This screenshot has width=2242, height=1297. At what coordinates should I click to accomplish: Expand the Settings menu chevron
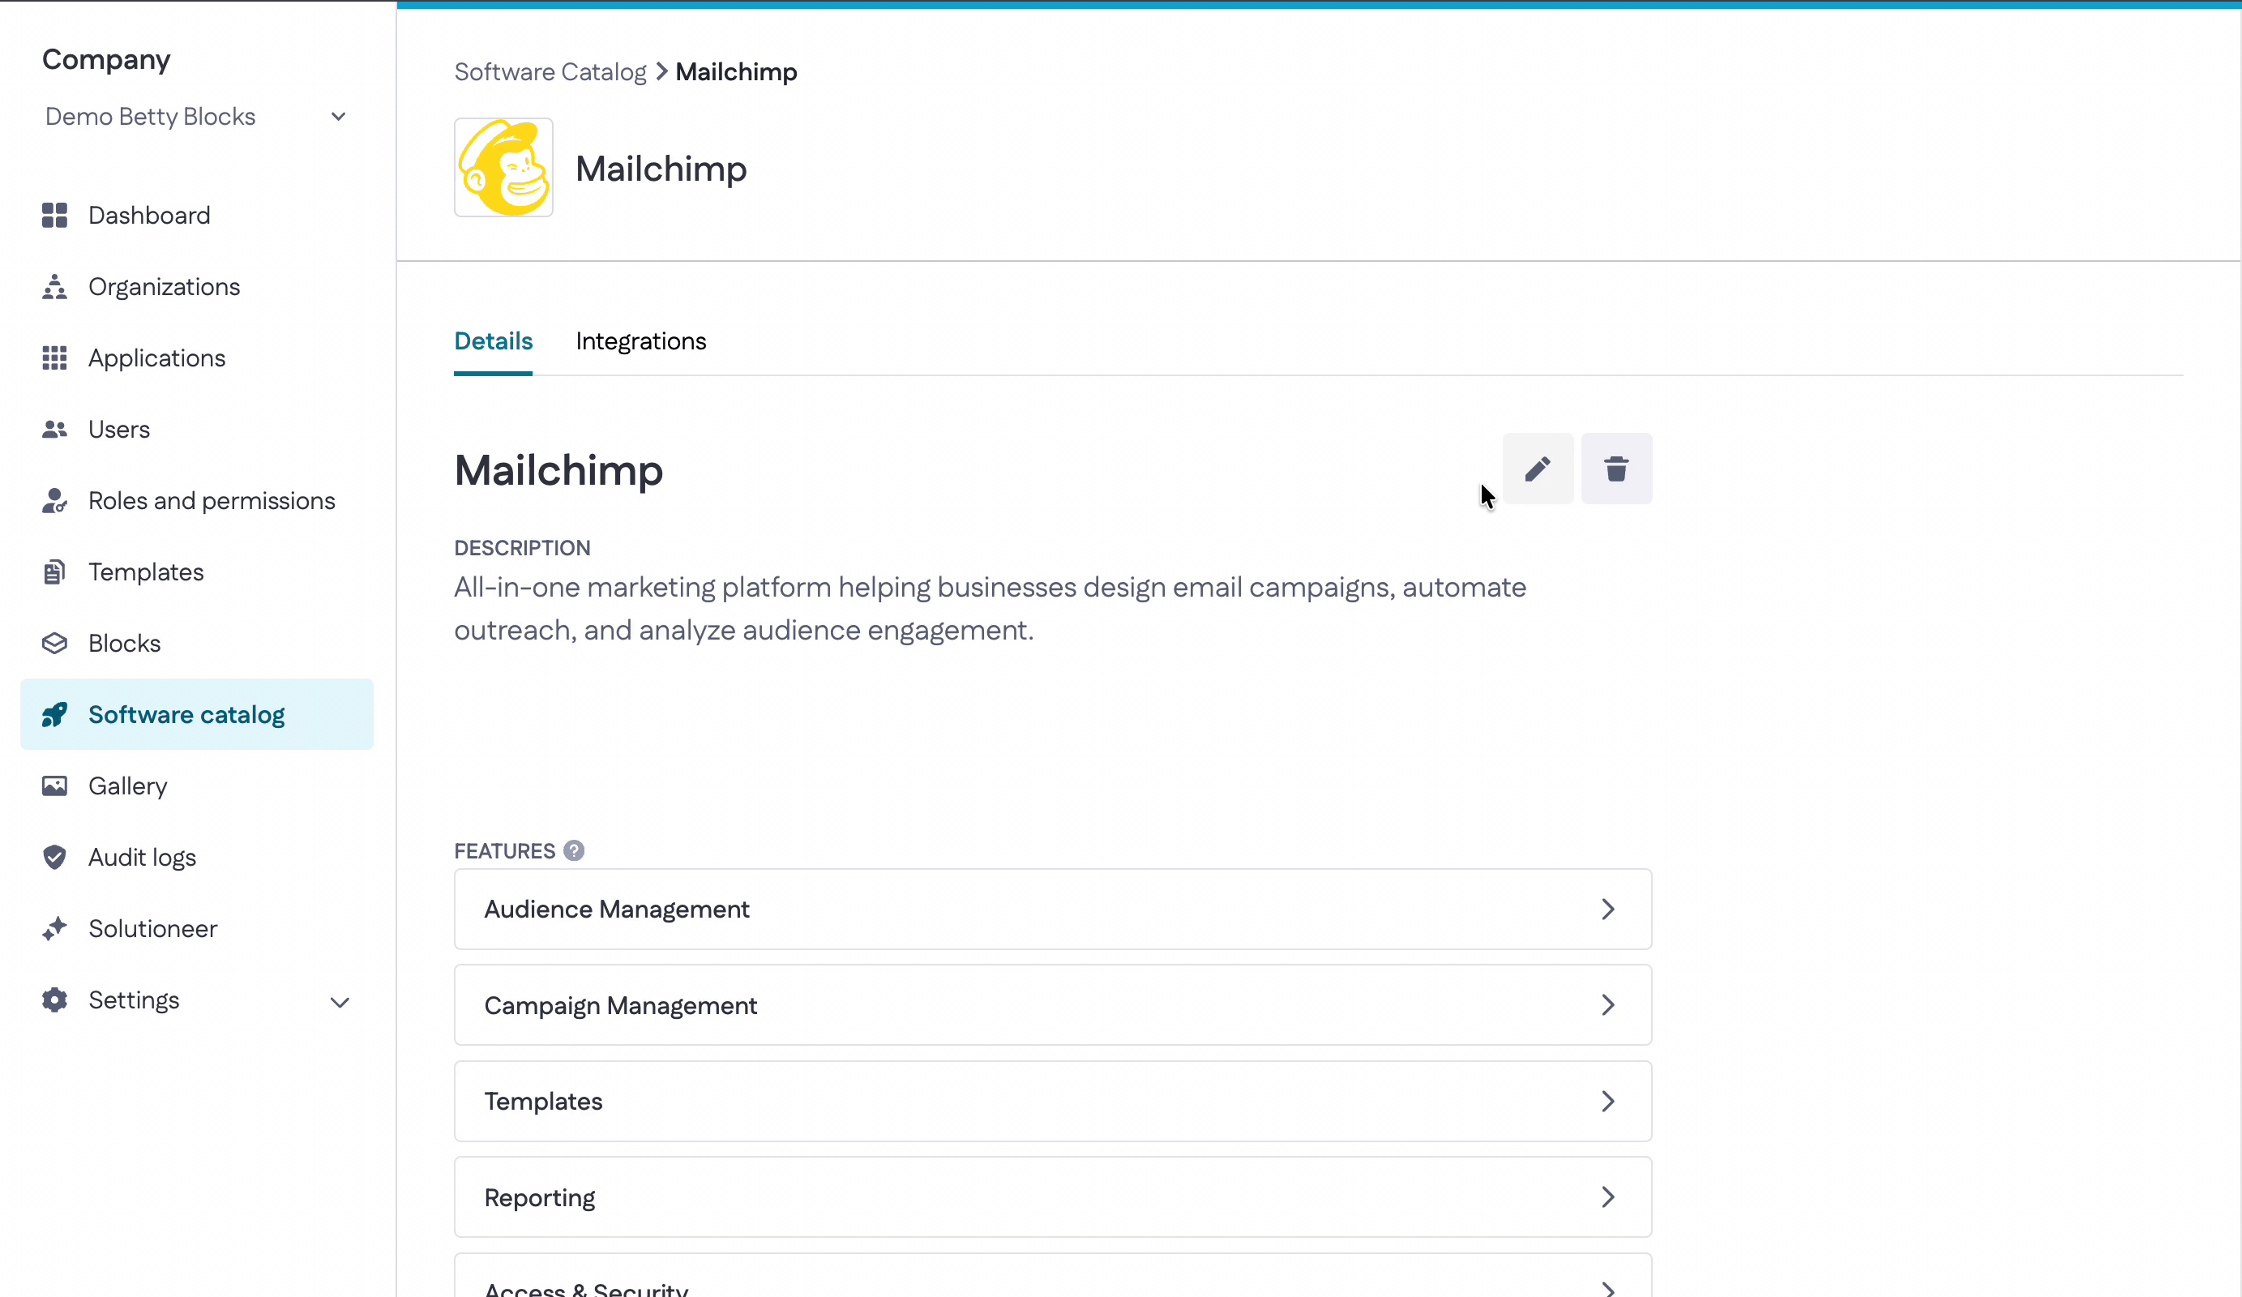(339, 1002)
